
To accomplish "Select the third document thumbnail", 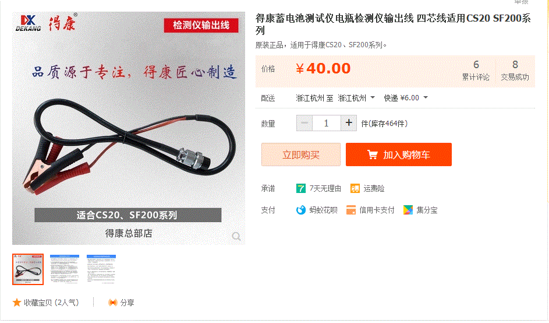I will pyautogui.click(x=101, y=269).
